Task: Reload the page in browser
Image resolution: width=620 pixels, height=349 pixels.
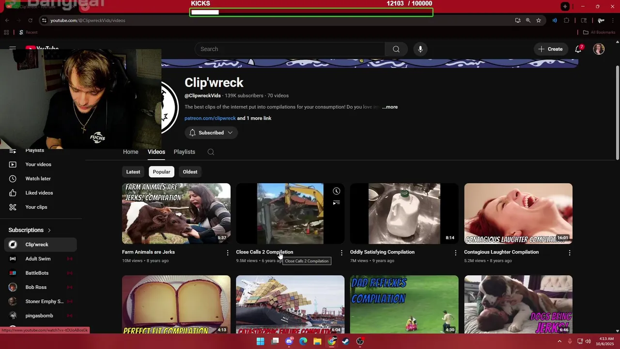Action: pos(30,20)
